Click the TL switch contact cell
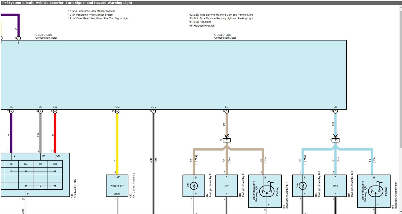The height and width of the screenshot is (214, 402). 11,164
